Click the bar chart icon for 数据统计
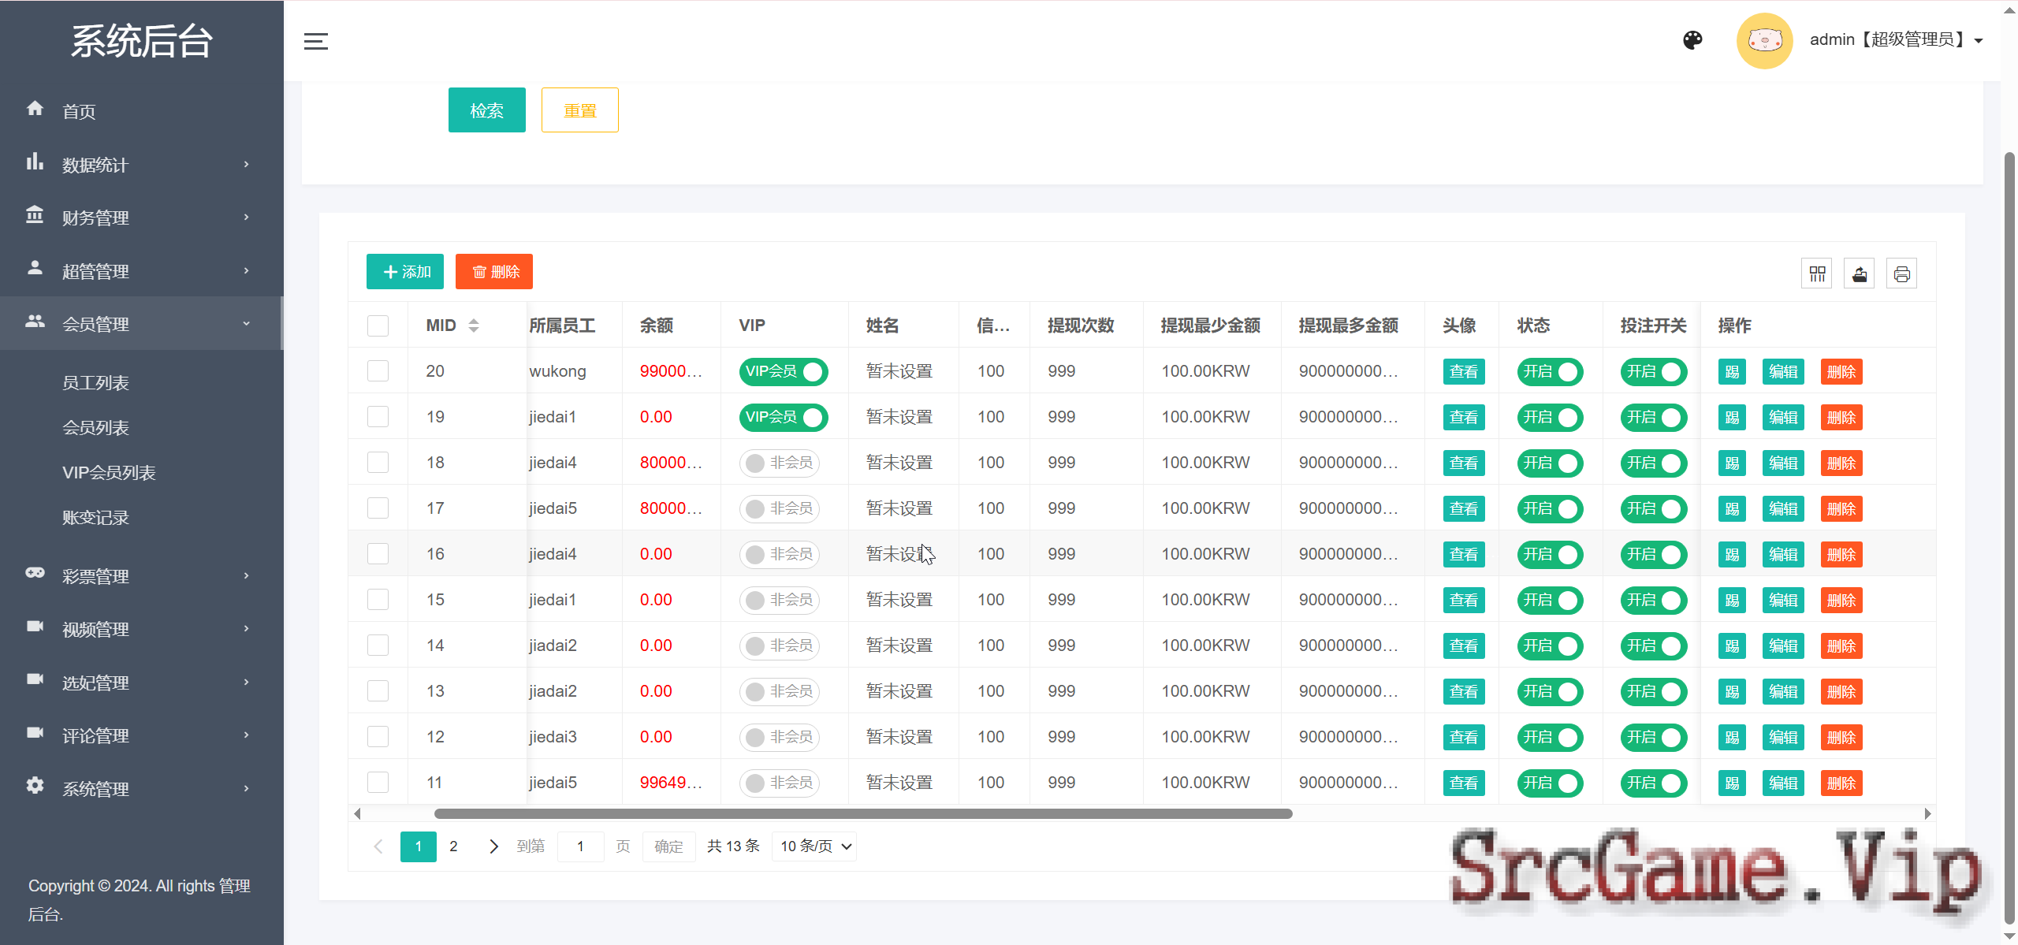The image size is (2018, 945). coord(35,162)
